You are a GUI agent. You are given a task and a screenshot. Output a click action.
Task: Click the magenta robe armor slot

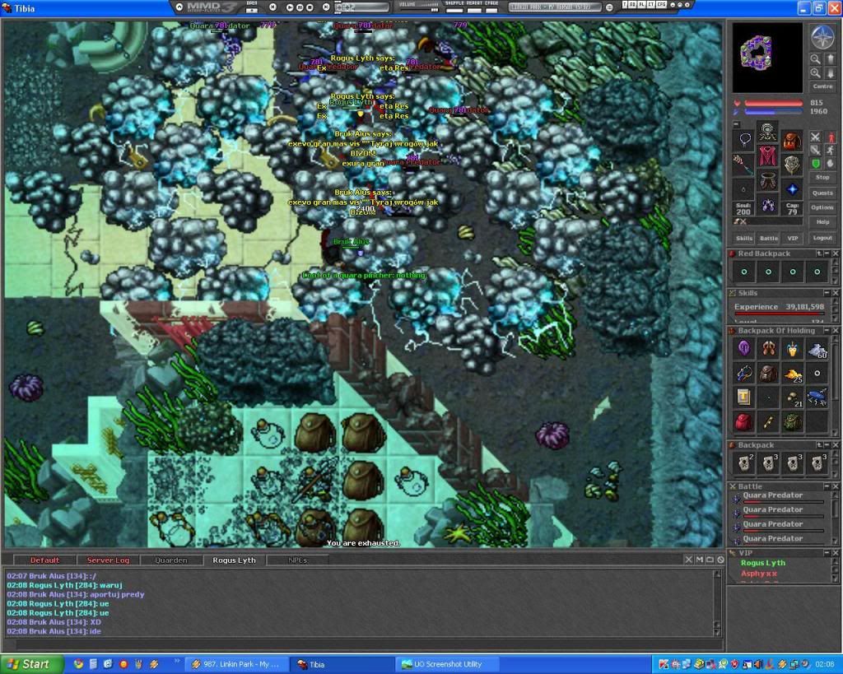click(768, 157)
